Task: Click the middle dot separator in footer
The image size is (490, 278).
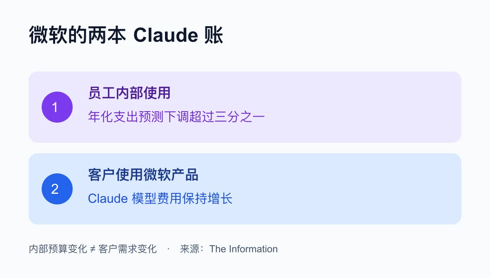Action: [168, 249]
